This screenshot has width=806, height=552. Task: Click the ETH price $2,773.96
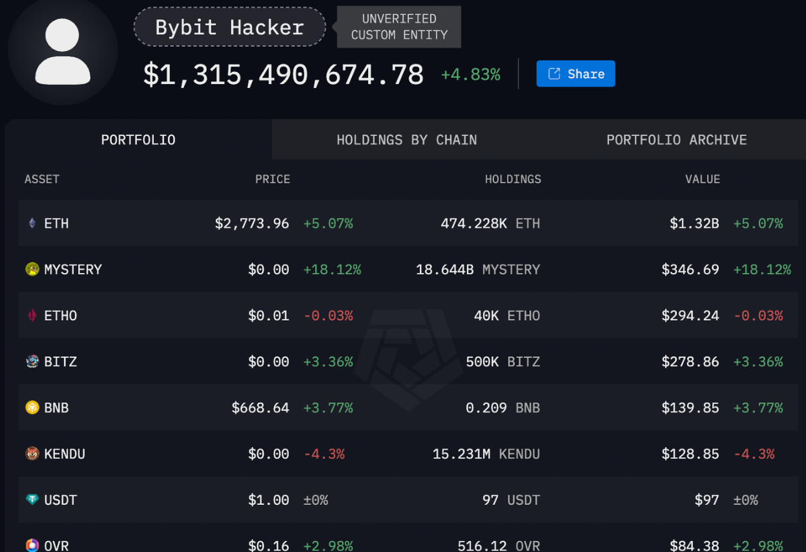coord(252,223)
